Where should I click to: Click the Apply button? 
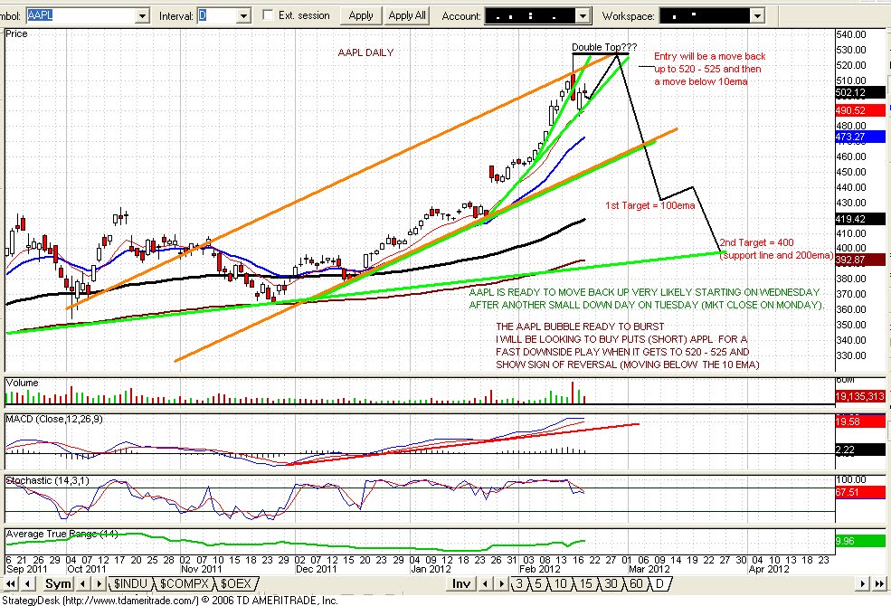click(361, 16)
